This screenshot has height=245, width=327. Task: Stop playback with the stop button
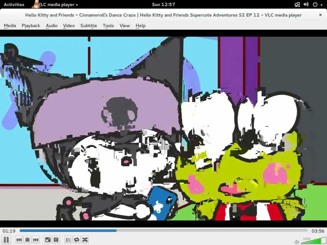tap(27, 240)
